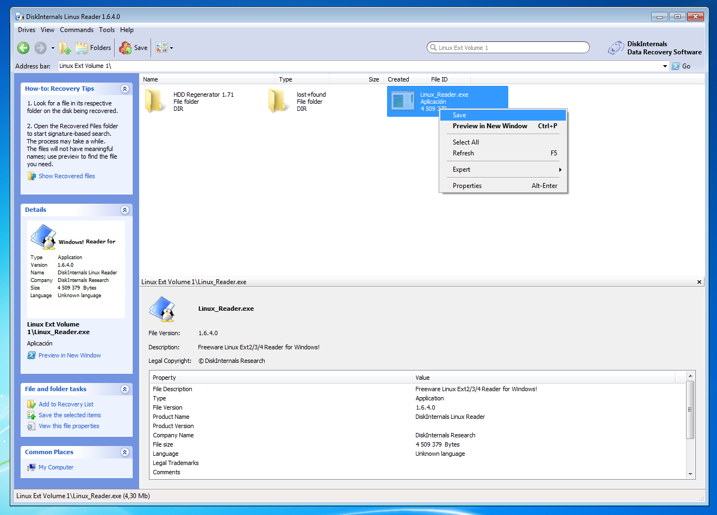Choose Save in the context menu
Viewport: 717px width, 515px height.
click(x=503, y=115)
